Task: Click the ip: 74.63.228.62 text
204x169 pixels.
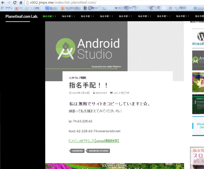Action: 81,121
